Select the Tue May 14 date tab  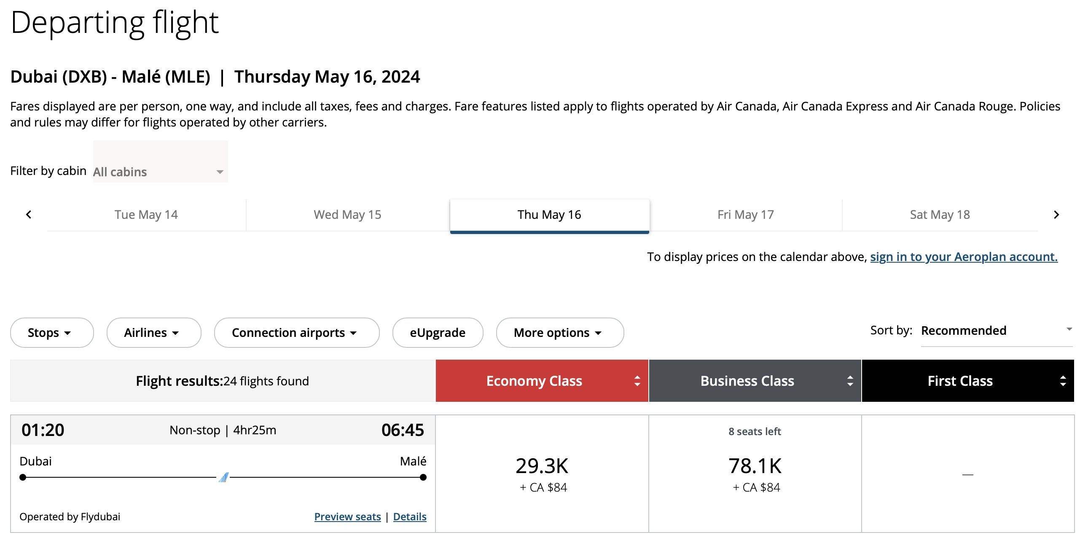pos(146,215)
